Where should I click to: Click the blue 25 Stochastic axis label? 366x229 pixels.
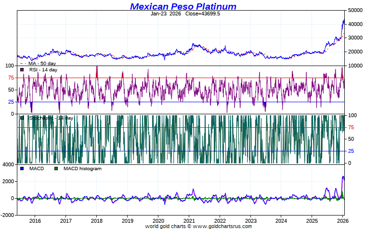click(351, 151)
